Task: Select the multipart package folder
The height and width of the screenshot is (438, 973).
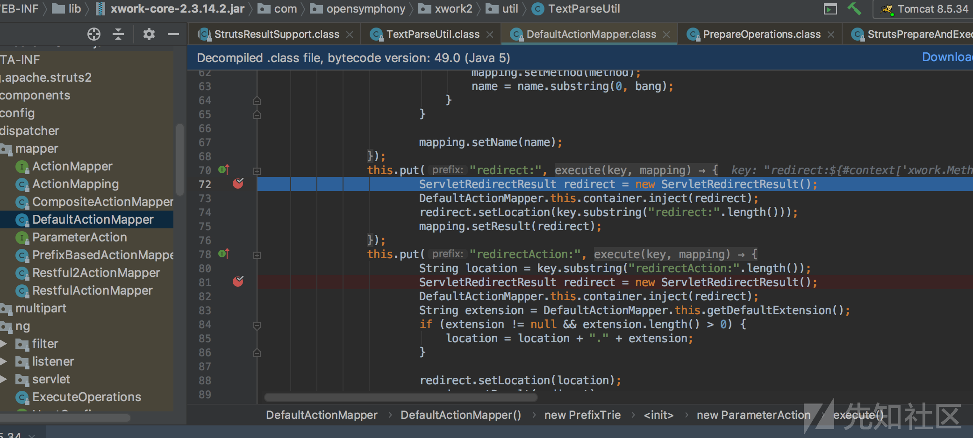Action: tap(41, 308)
